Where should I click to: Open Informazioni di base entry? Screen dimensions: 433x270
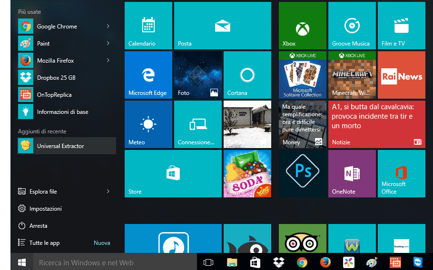(x=67, y=112)
